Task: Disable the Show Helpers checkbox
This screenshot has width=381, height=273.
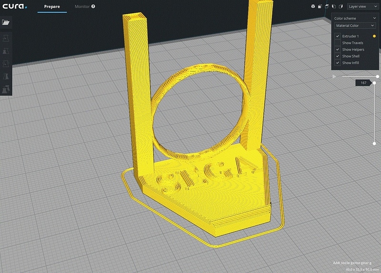Action: coord(338,49)
